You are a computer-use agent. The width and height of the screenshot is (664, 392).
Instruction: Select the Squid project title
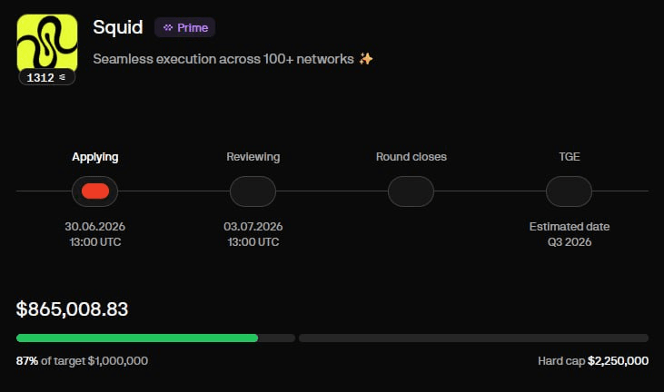[x=118, y=27]
